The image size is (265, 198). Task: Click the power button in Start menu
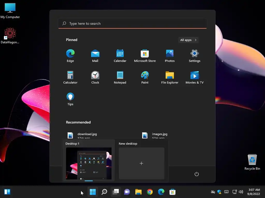tap(197, 174)
